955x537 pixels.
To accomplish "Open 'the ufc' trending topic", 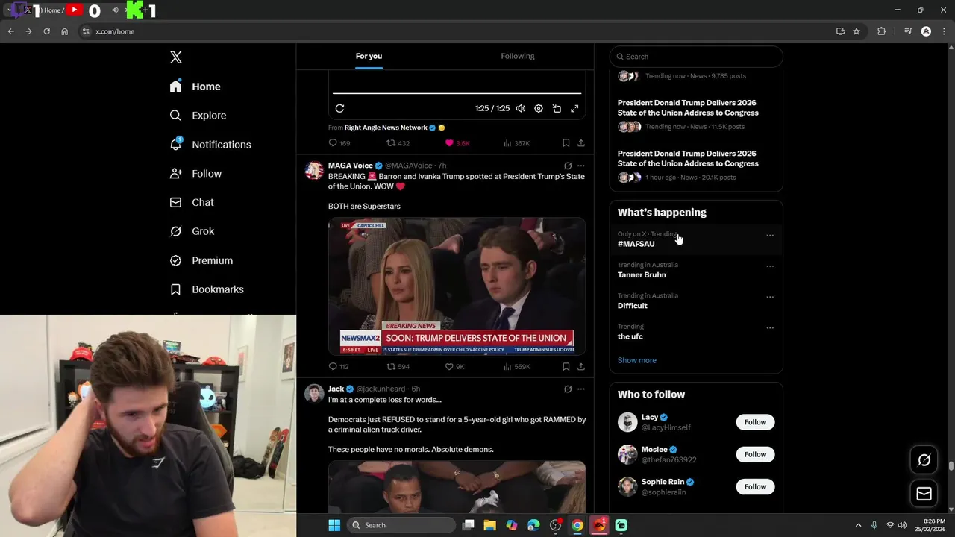I will tap(630, 336).
